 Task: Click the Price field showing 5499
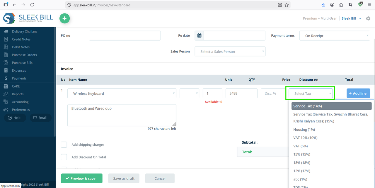[x=241, y=93]
